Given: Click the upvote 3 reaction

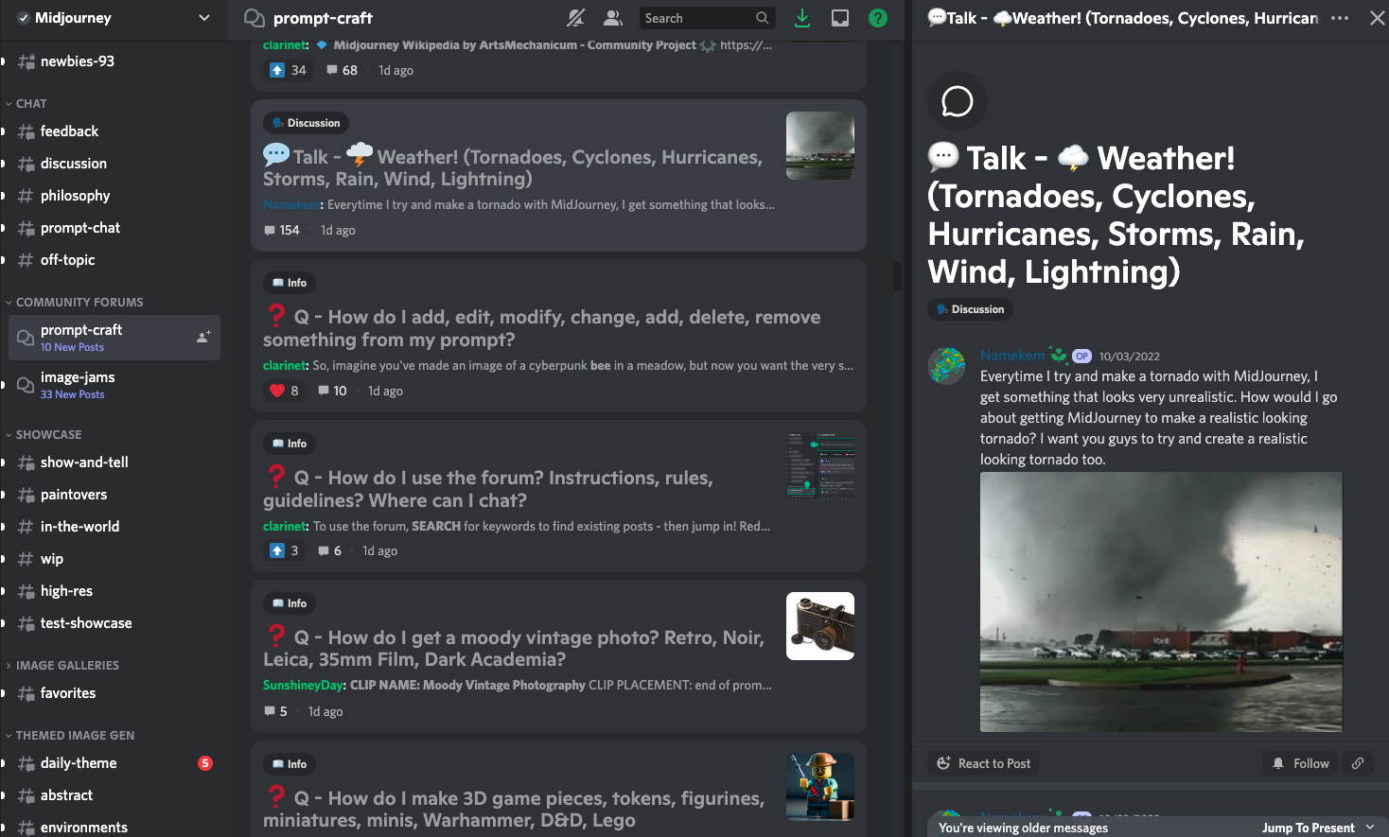Looking at the screenshot, I should [x=284, y=550].
